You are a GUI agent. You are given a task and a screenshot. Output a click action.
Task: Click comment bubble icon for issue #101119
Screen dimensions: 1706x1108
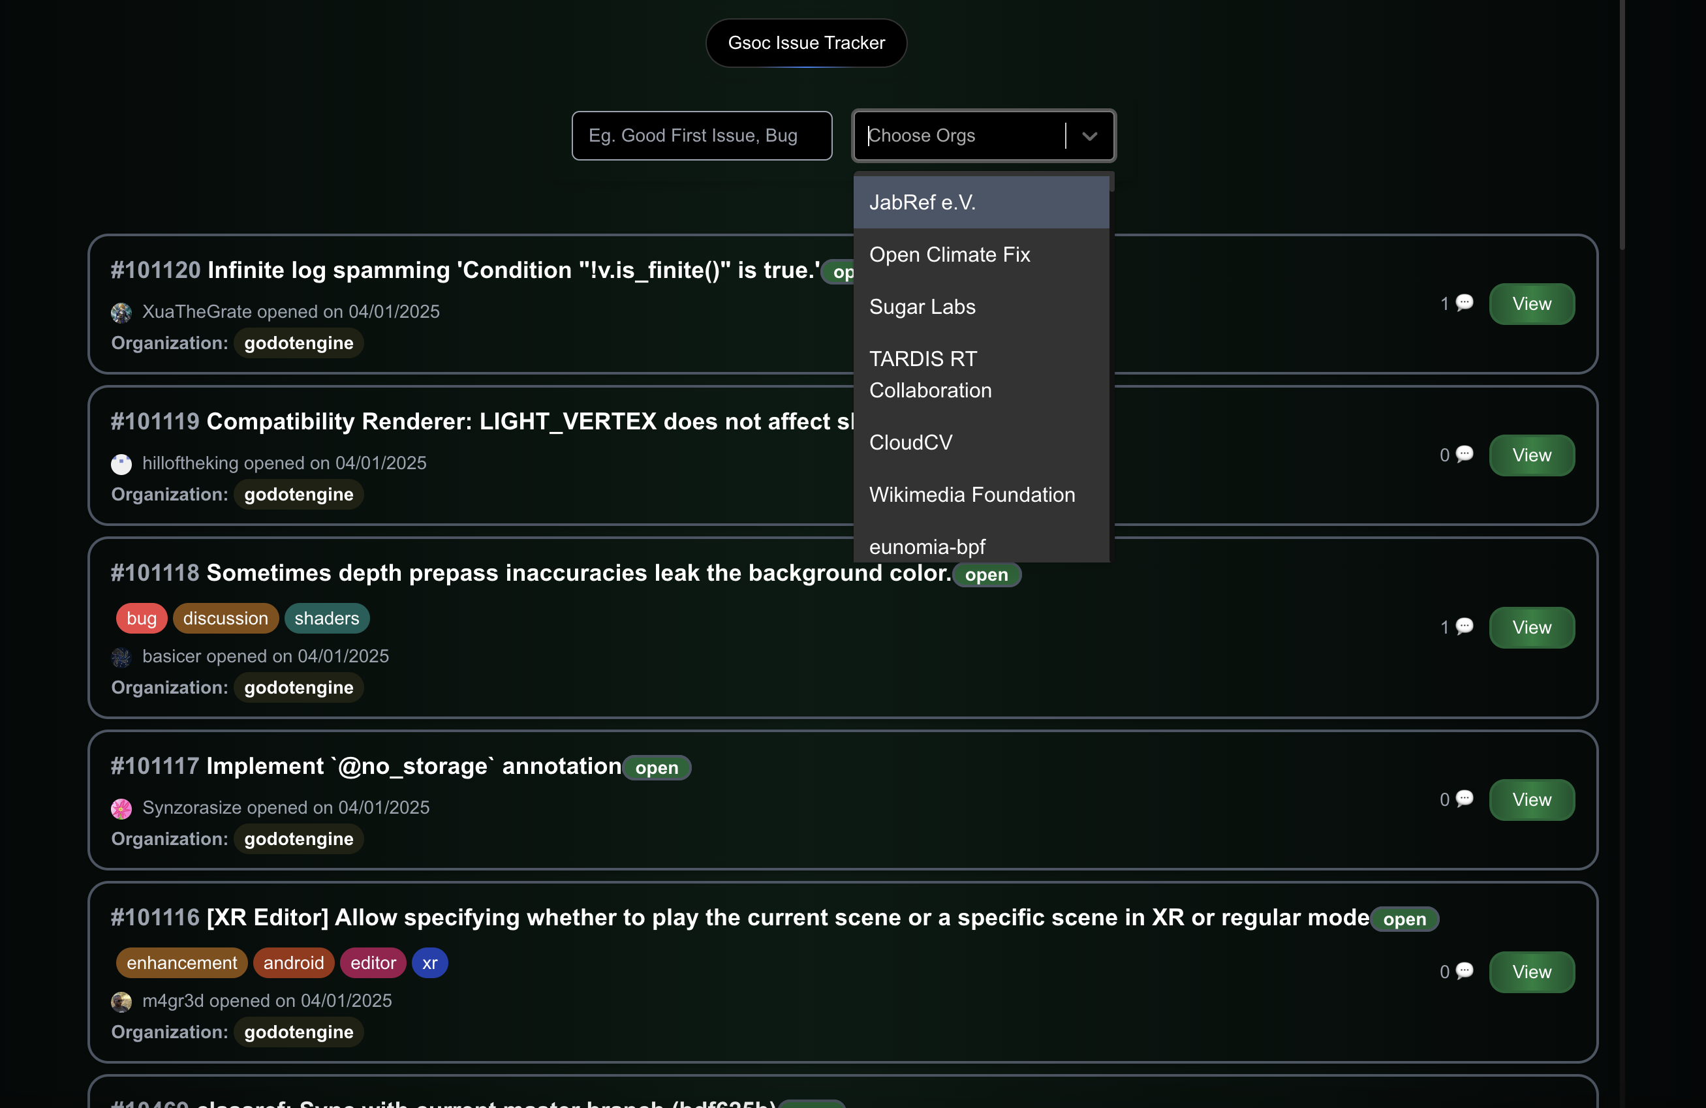pyautogui.click(x=1464, y=454)
